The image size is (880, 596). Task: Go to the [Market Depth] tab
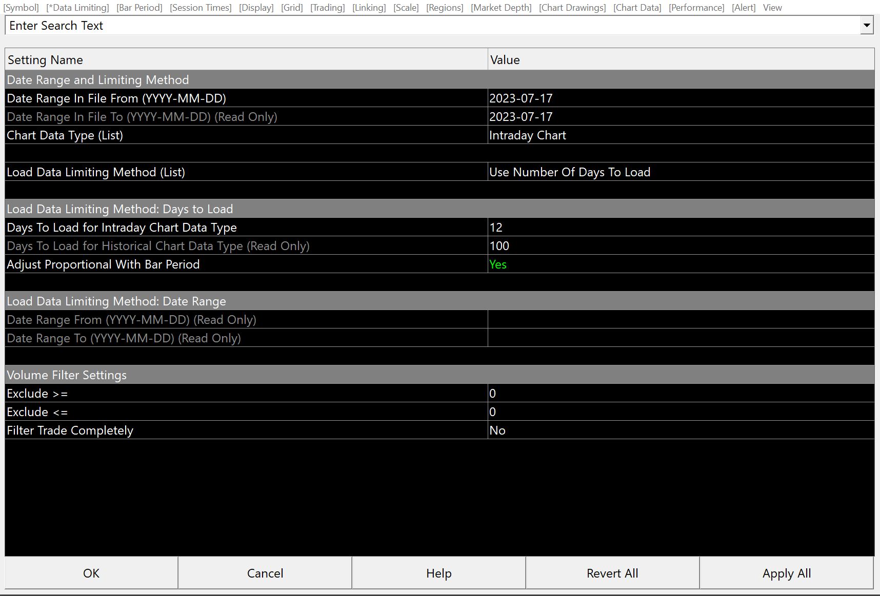tap(501, 8)
